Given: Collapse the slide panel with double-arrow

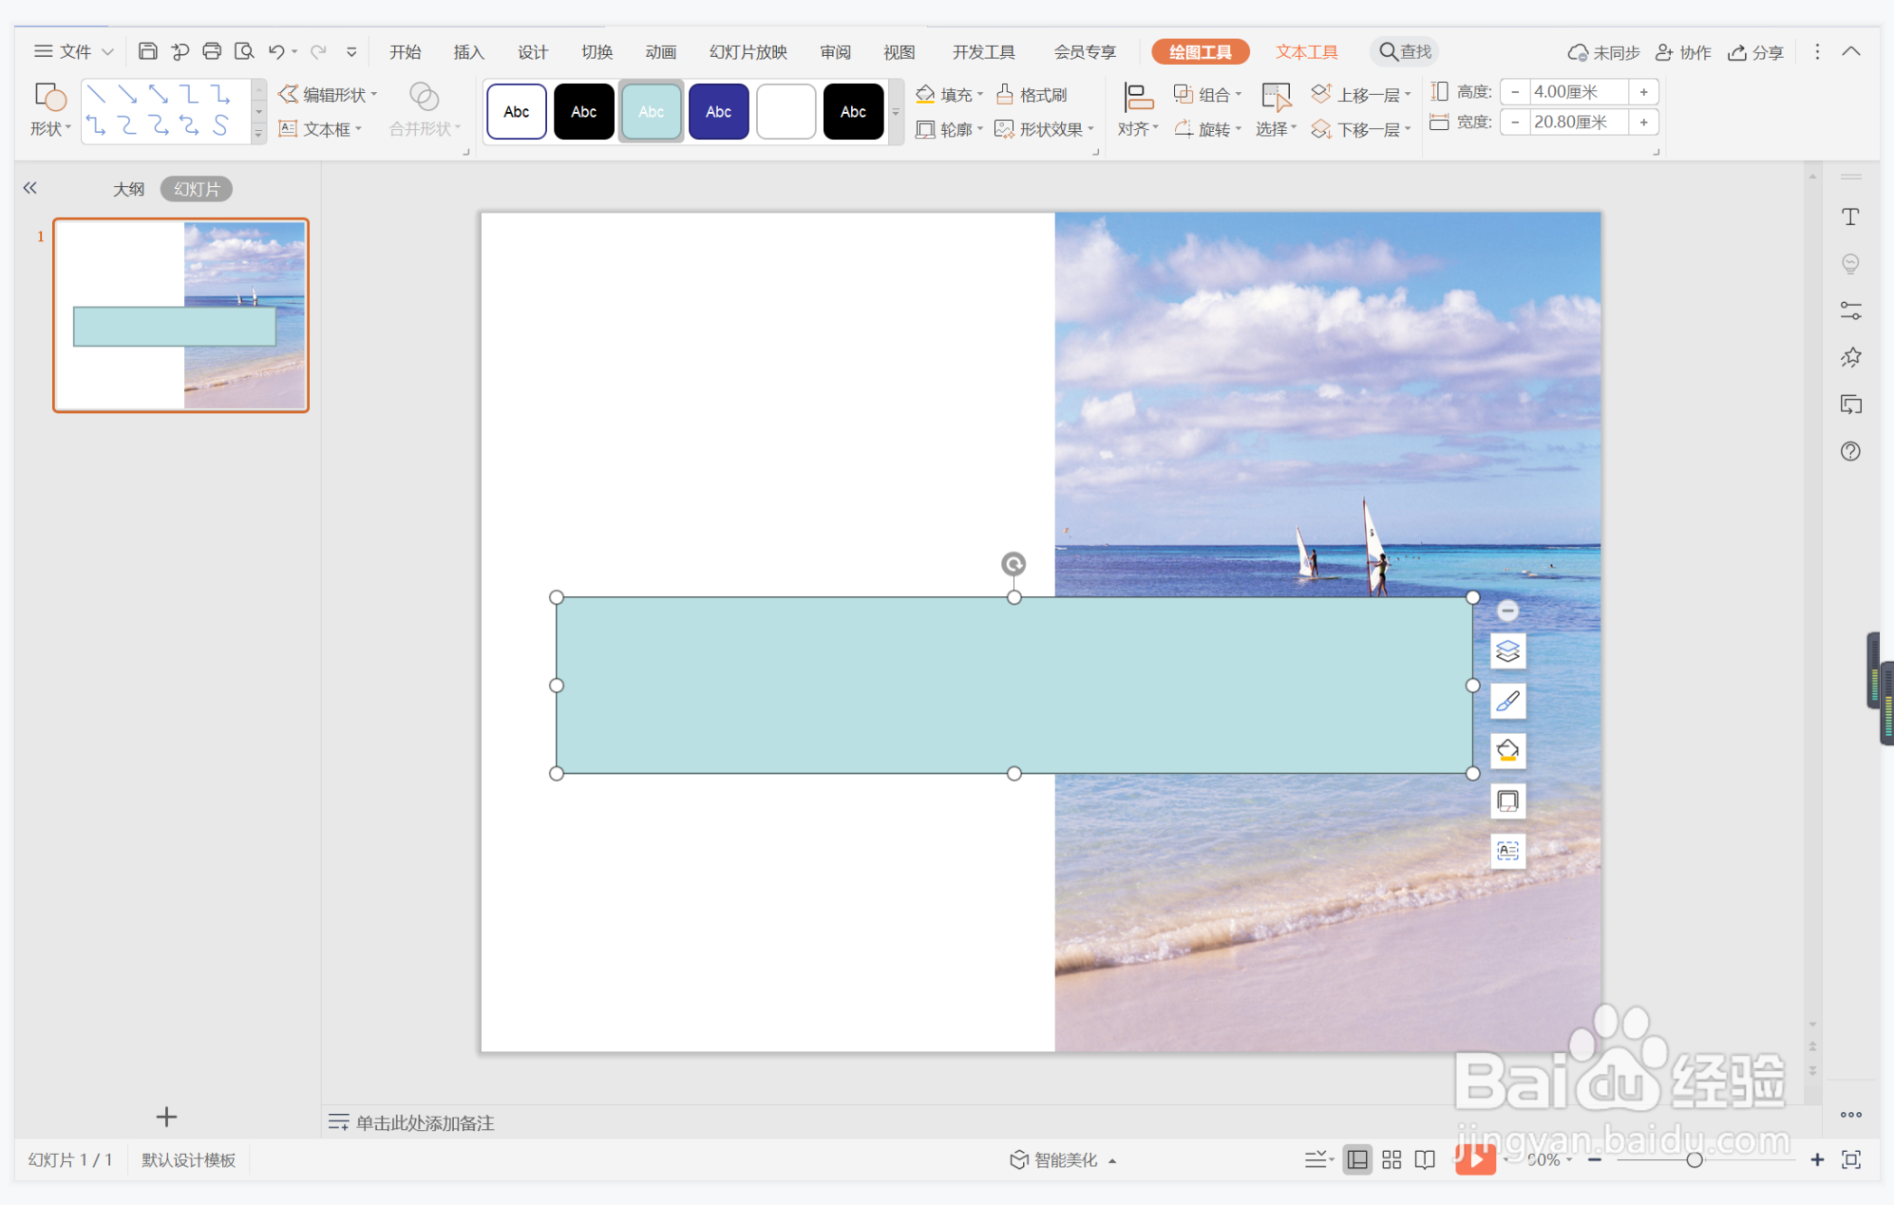Looking at the screenshot, I should [x=30, y=188].
